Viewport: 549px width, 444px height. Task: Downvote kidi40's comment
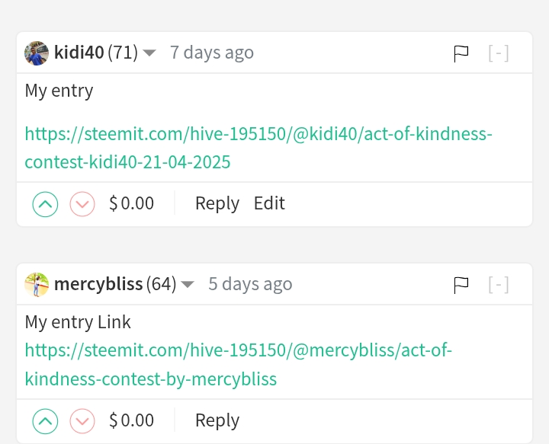[82, 204]
